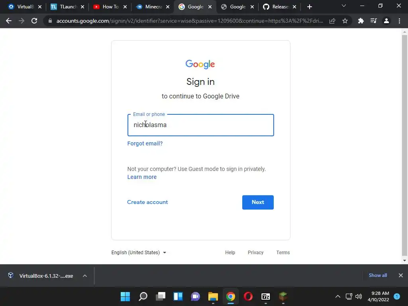Click the browser forward arrow
Image resolution: width=408 pixels, height=306 pixels.
point(22,21)
